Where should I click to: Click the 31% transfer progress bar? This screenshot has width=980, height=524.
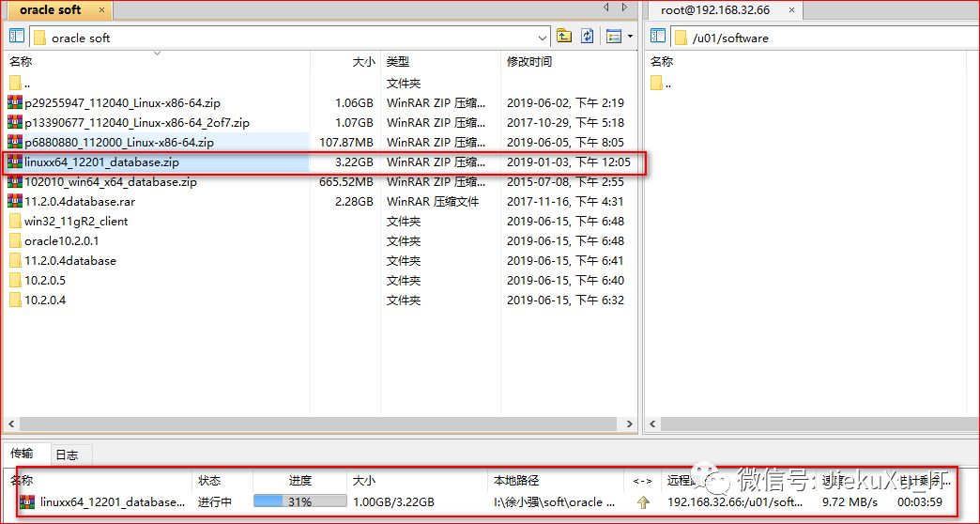point(300,501)
